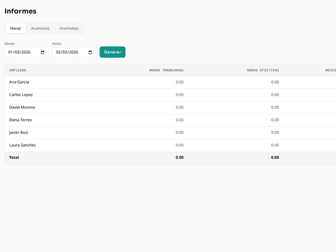Select the Javier Ruiz entry
Screen dimensions: 336x252
coord(19,133)
